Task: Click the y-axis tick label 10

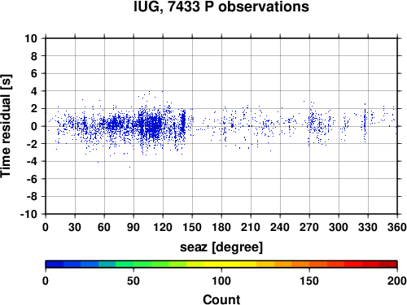Action: [31, 38]
